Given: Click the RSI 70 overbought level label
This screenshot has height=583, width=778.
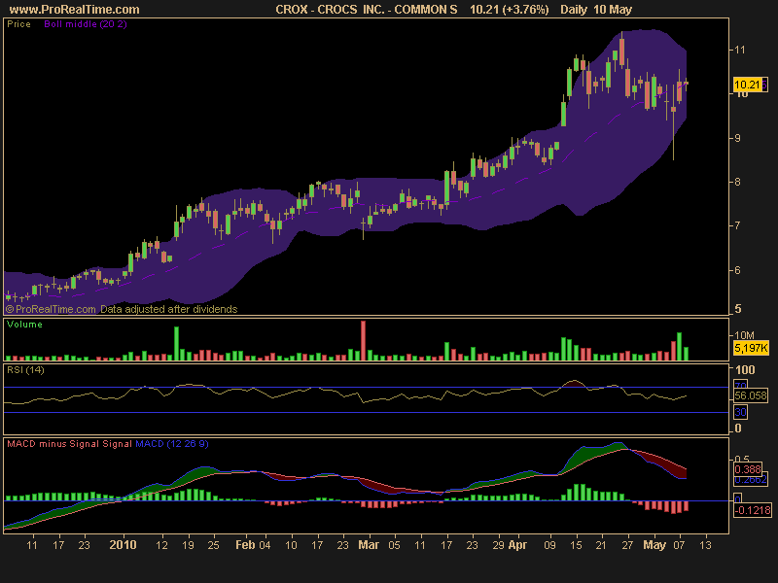Looking at the screenshot, I should click(740, 385).
